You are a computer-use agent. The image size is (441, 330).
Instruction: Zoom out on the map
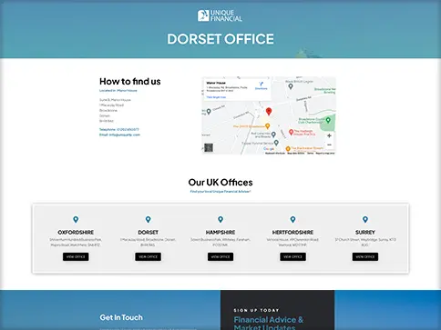coord(329,145)
